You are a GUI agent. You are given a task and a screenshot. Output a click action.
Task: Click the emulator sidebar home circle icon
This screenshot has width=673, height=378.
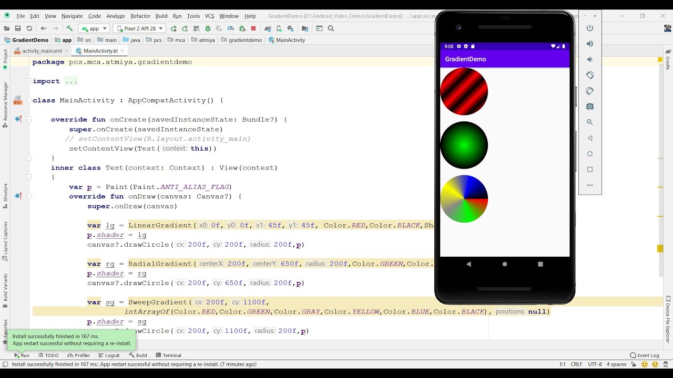tap(590, 154)
